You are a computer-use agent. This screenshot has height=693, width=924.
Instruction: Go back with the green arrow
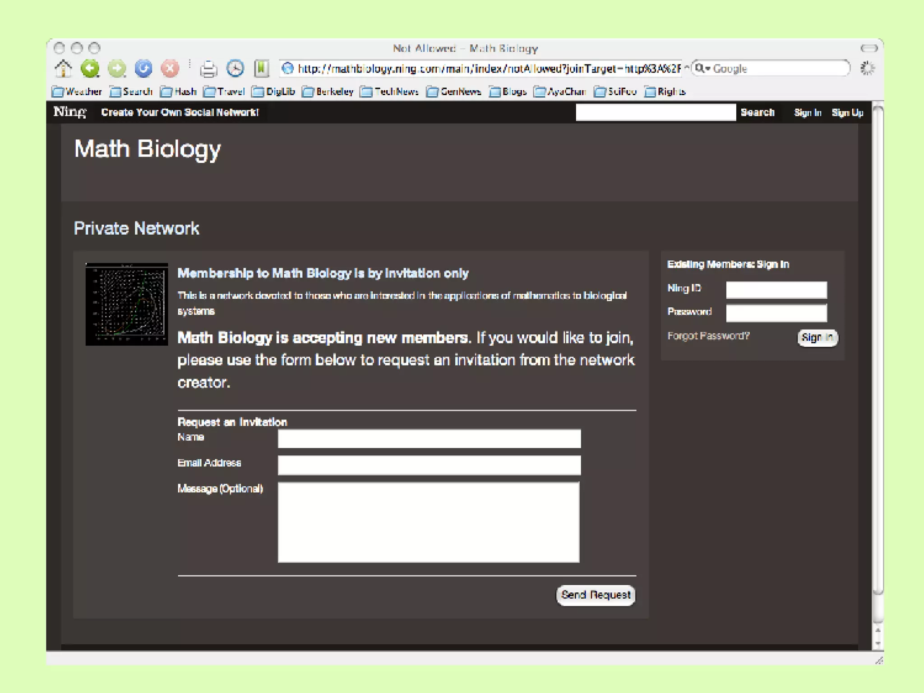(90, 69)
